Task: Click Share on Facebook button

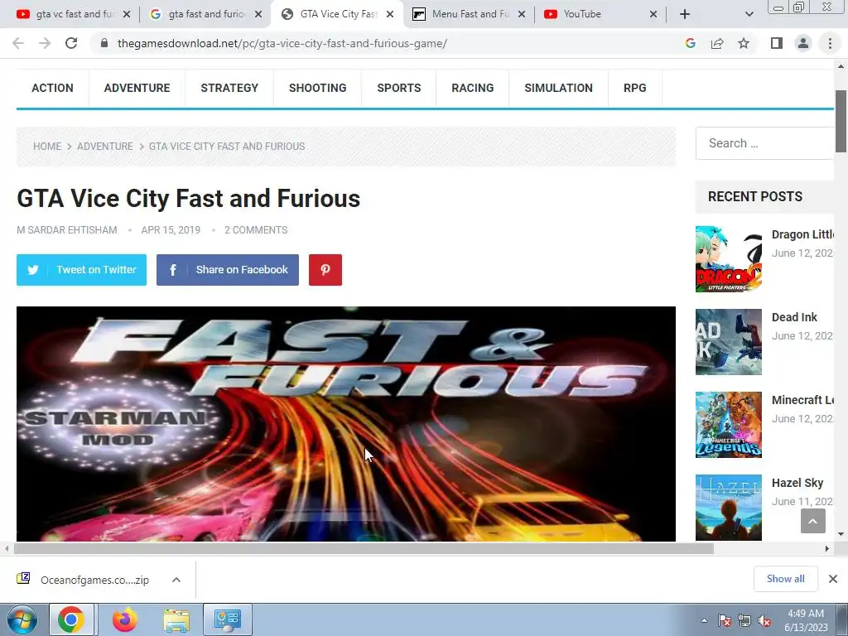Action: [228, 270]
